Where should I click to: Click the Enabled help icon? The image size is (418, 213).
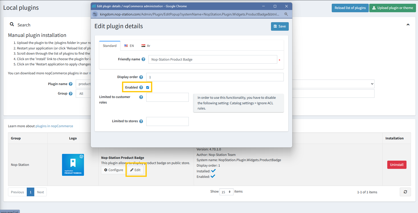(141, 87)
